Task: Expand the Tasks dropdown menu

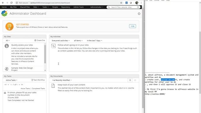Action: 46,7
